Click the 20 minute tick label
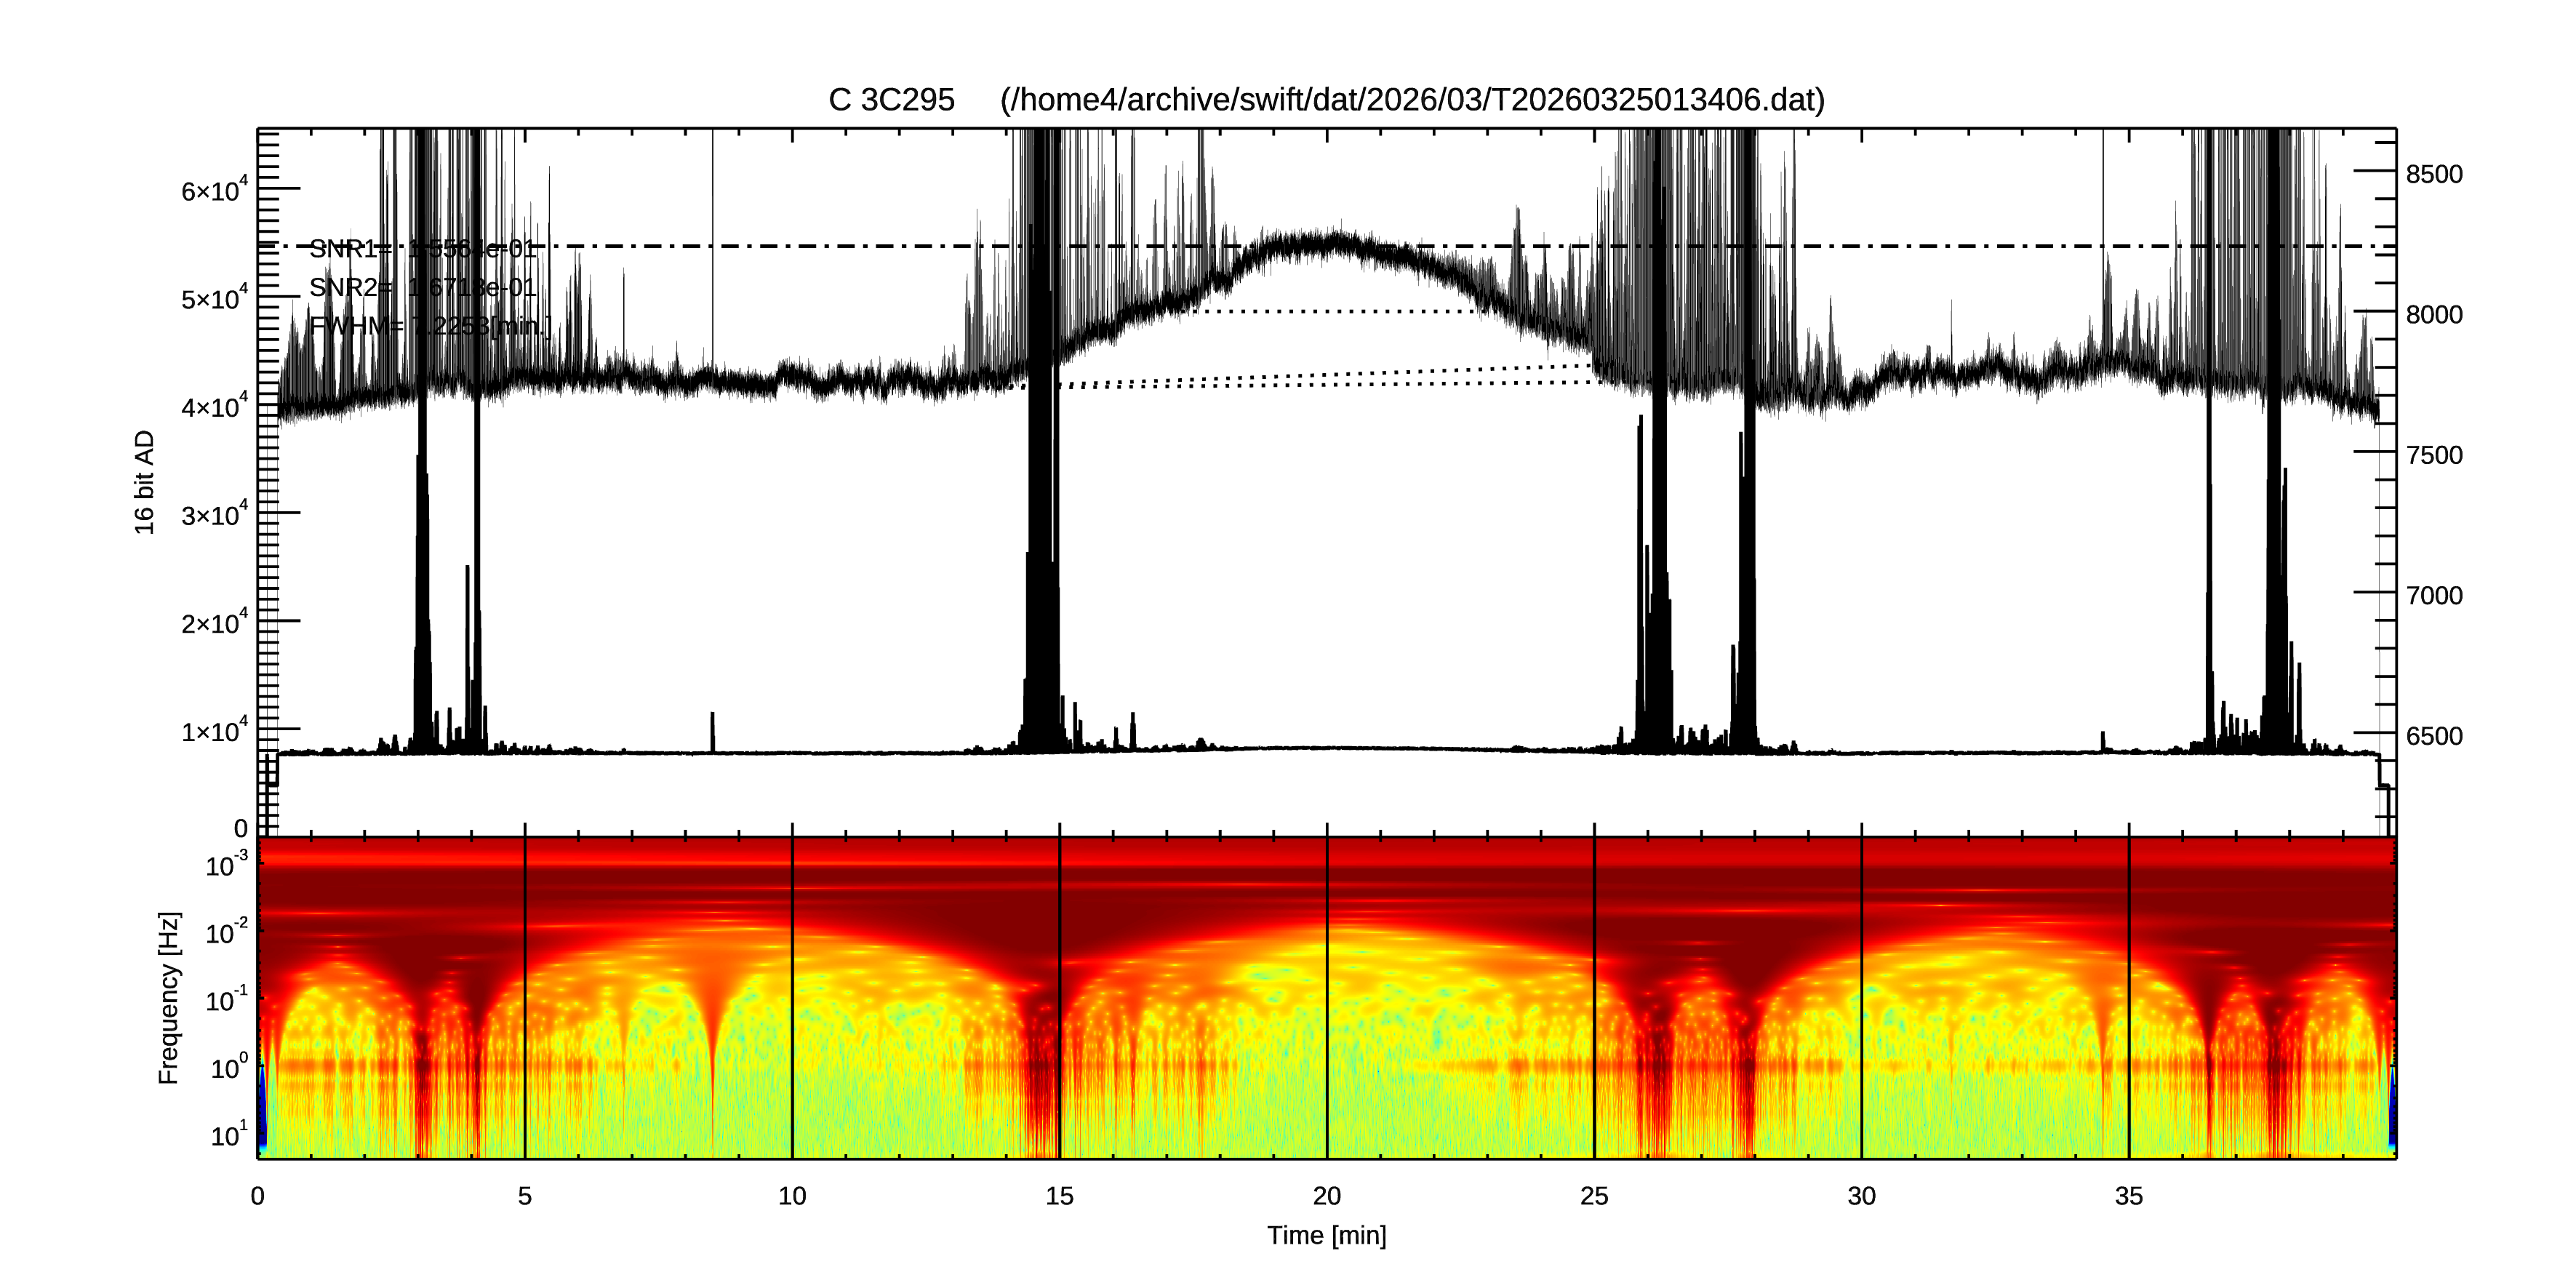Screen dimensions: 2576x1288 pyautogui.click(x=1326, y=1195)
